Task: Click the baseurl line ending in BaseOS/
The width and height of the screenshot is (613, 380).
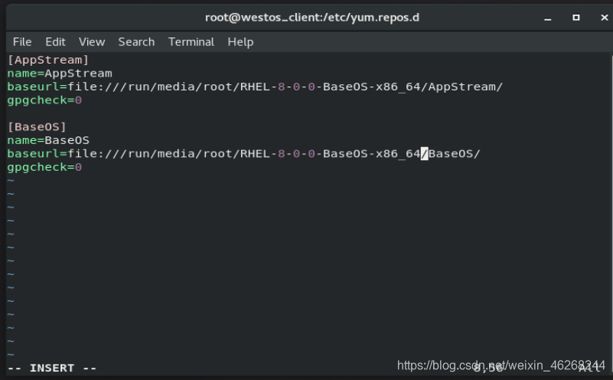Action: coord(243,154)
